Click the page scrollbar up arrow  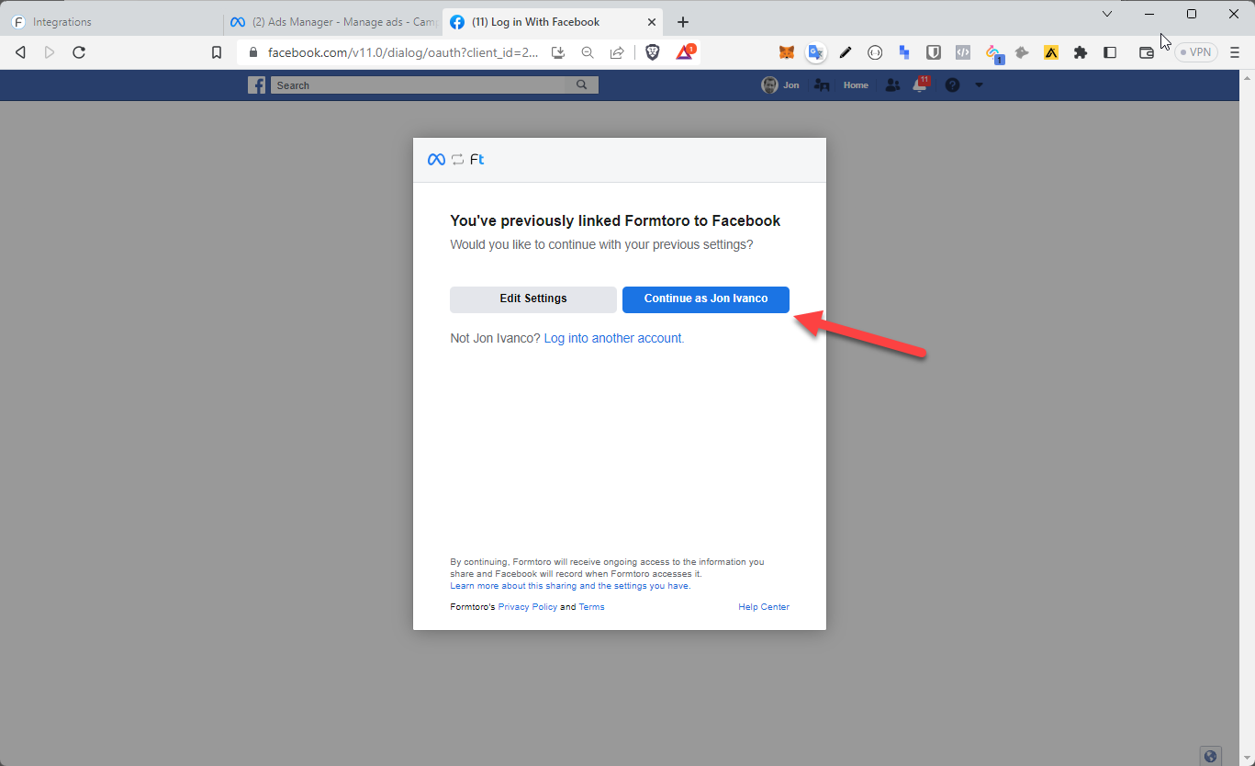tap(1248, 77)
